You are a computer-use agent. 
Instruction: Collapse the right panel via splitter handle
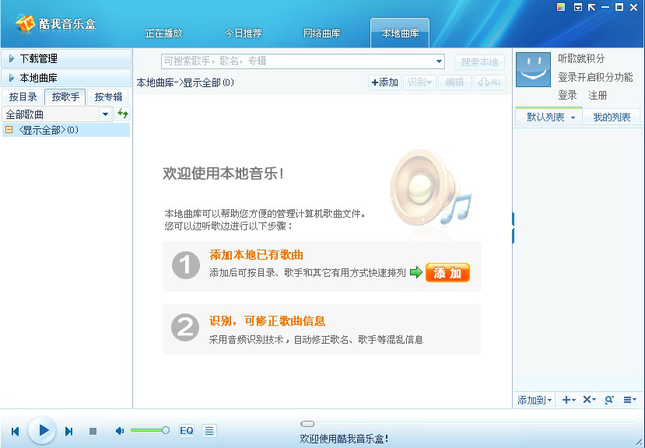513,228
